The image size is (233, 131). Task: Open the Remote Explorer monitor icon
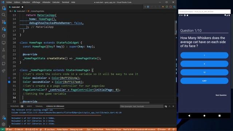[4, 43]
